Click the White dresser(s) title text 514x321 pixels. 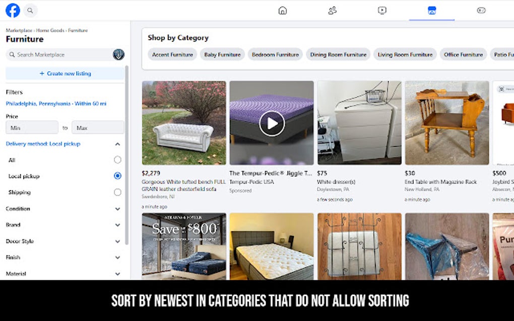[x=336, y=182]
